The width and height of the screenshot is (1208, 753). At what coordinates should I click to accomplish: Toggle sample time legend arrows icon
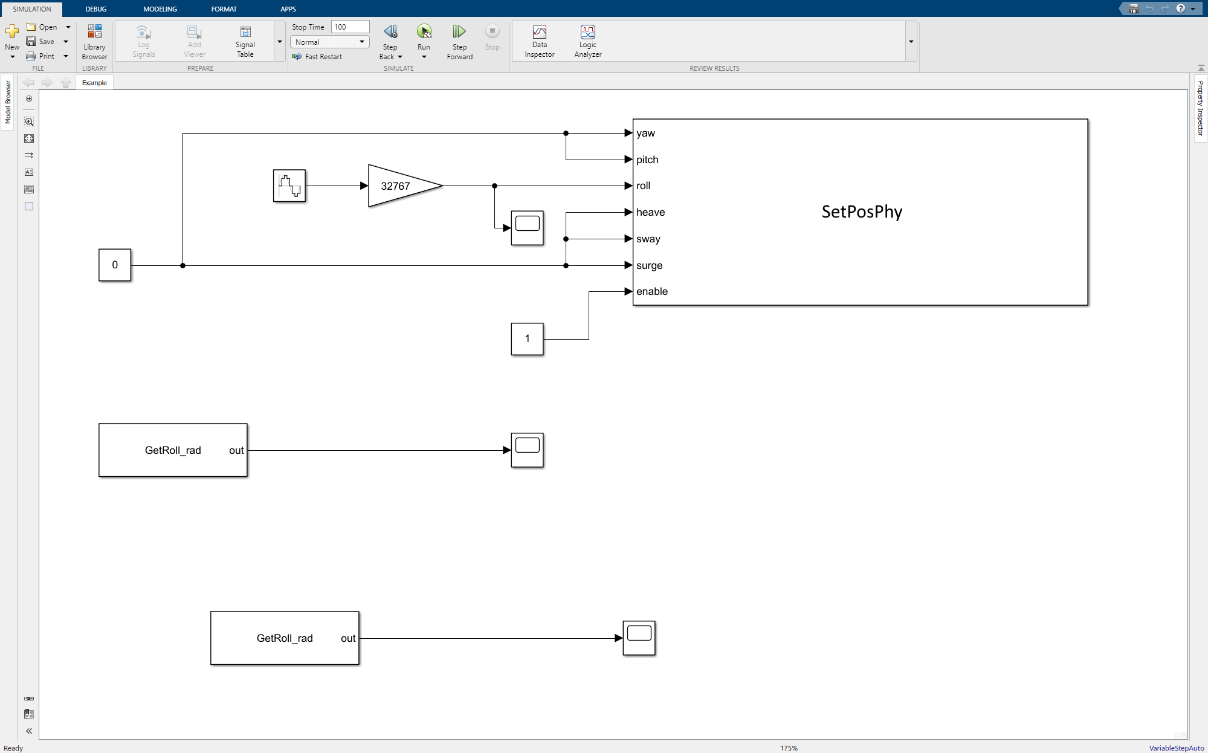[x=29, y=155]
